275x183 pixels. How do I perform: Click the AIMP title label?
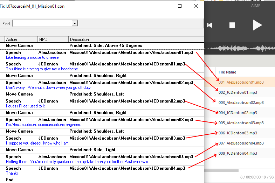pos(256,6)
